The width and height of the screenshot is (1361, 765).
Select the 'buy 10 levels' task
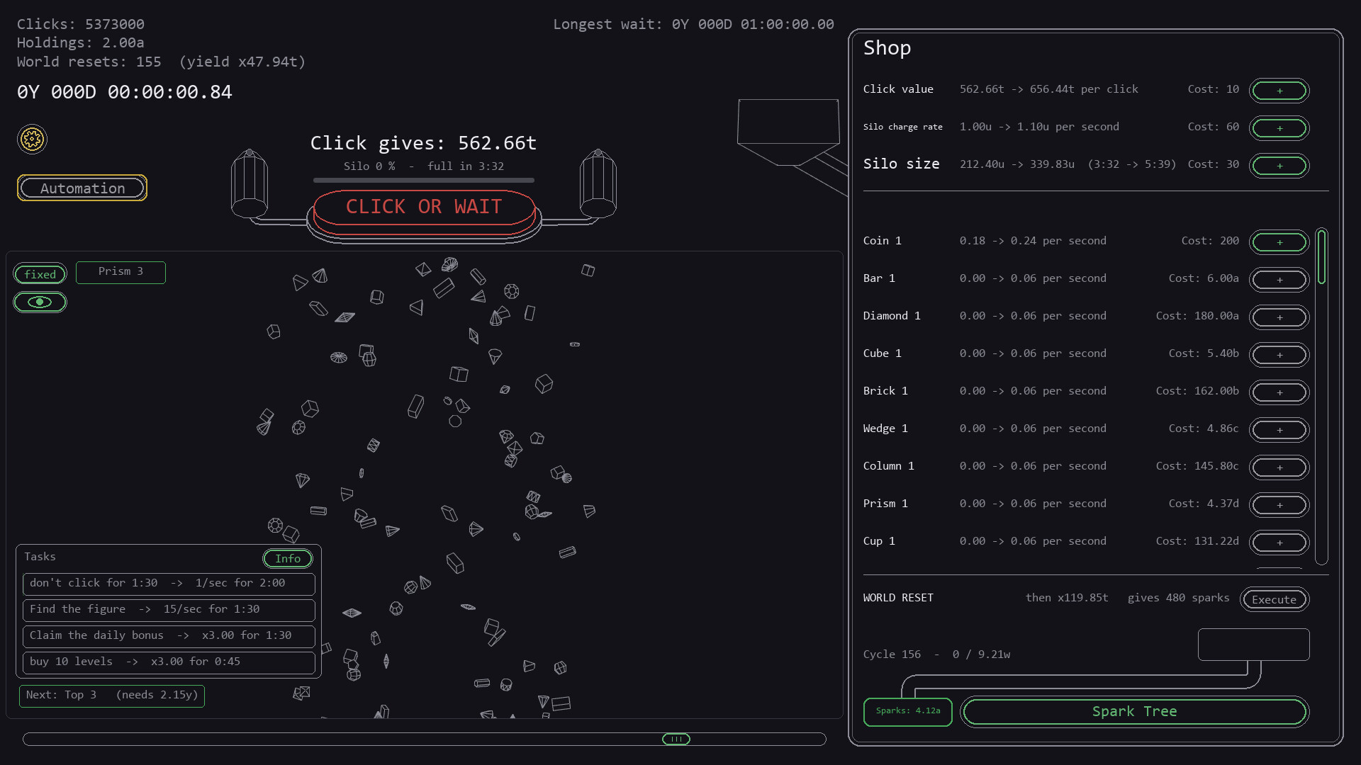[169, 662]
